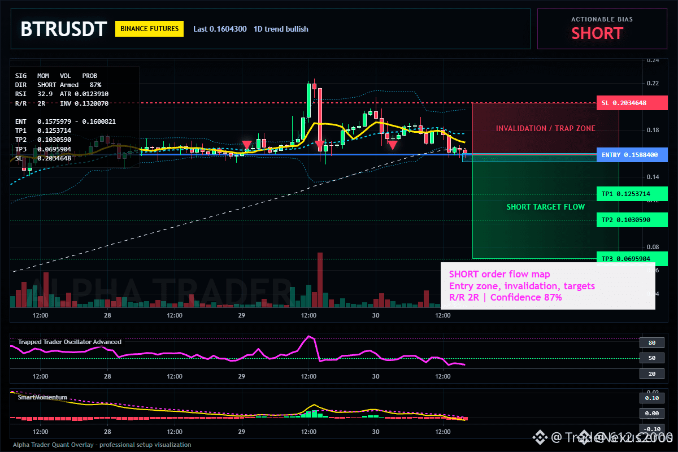Click the SmartMomentum indicator title
This screenshot has height=452, width=678.
click(42, 397)
